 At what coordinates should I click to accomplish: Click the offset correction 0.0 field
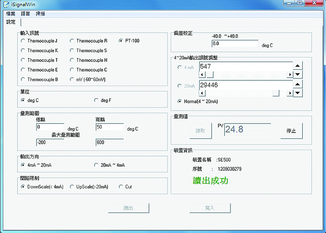(235, 44)
